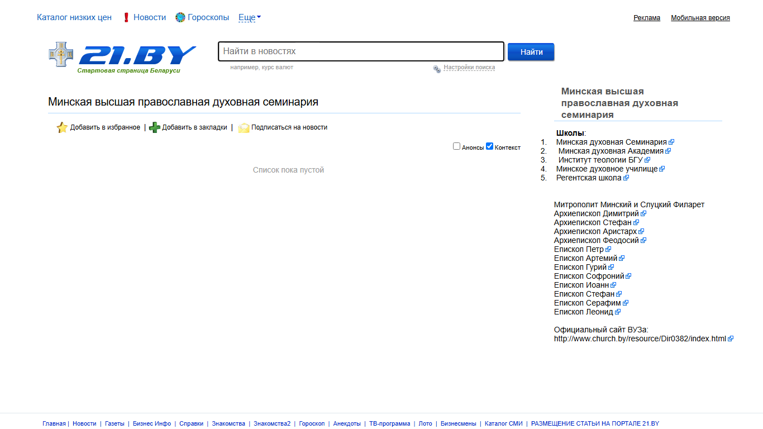Click external link icon after Архиепископ Аристарх

641,232
